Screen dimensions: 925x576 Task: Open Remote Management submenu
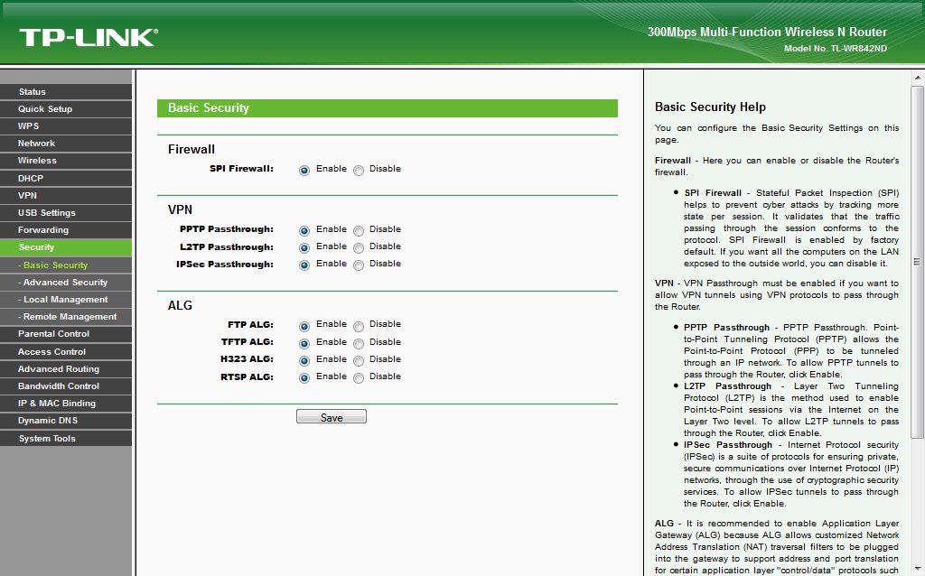(66, 317)
